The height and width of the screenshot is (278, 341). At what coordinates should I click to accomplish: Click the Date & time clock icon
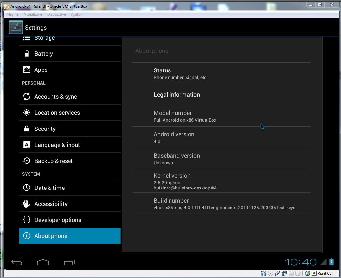(x=27, y=188)
